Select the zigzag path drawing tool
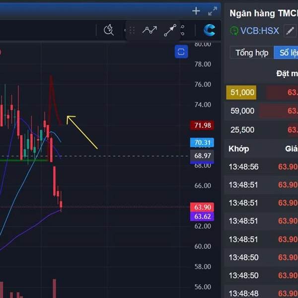 pyautogui.click(x=149, y=30)
